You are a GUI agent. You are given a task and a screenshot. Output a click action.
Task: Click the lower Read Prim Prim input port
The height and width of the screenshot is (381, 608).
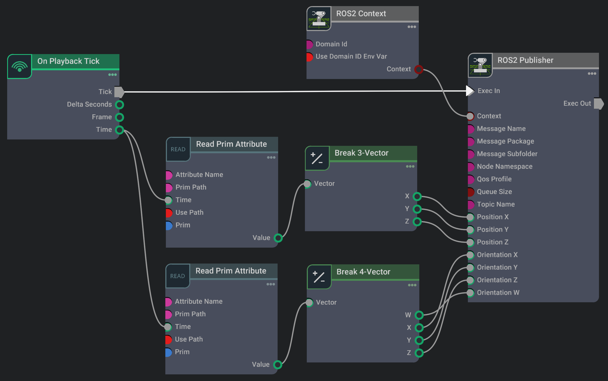coord(169,352)
